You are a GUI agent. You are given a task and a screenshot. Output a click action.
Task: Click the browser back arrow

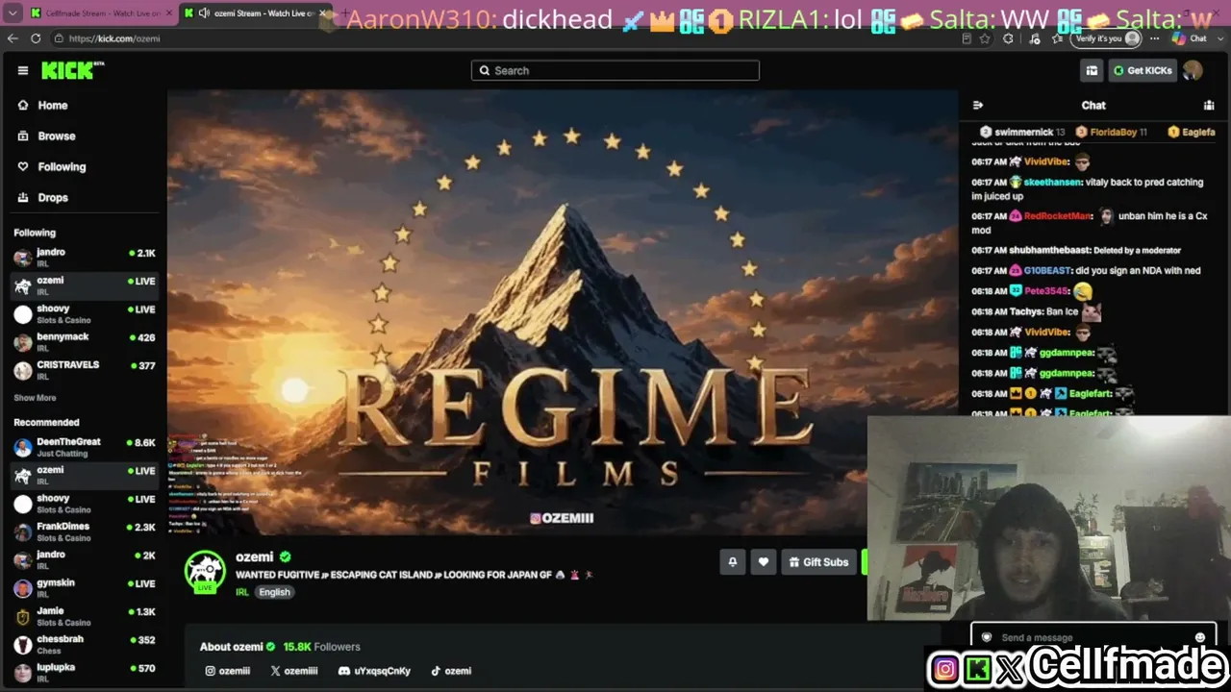13,38
